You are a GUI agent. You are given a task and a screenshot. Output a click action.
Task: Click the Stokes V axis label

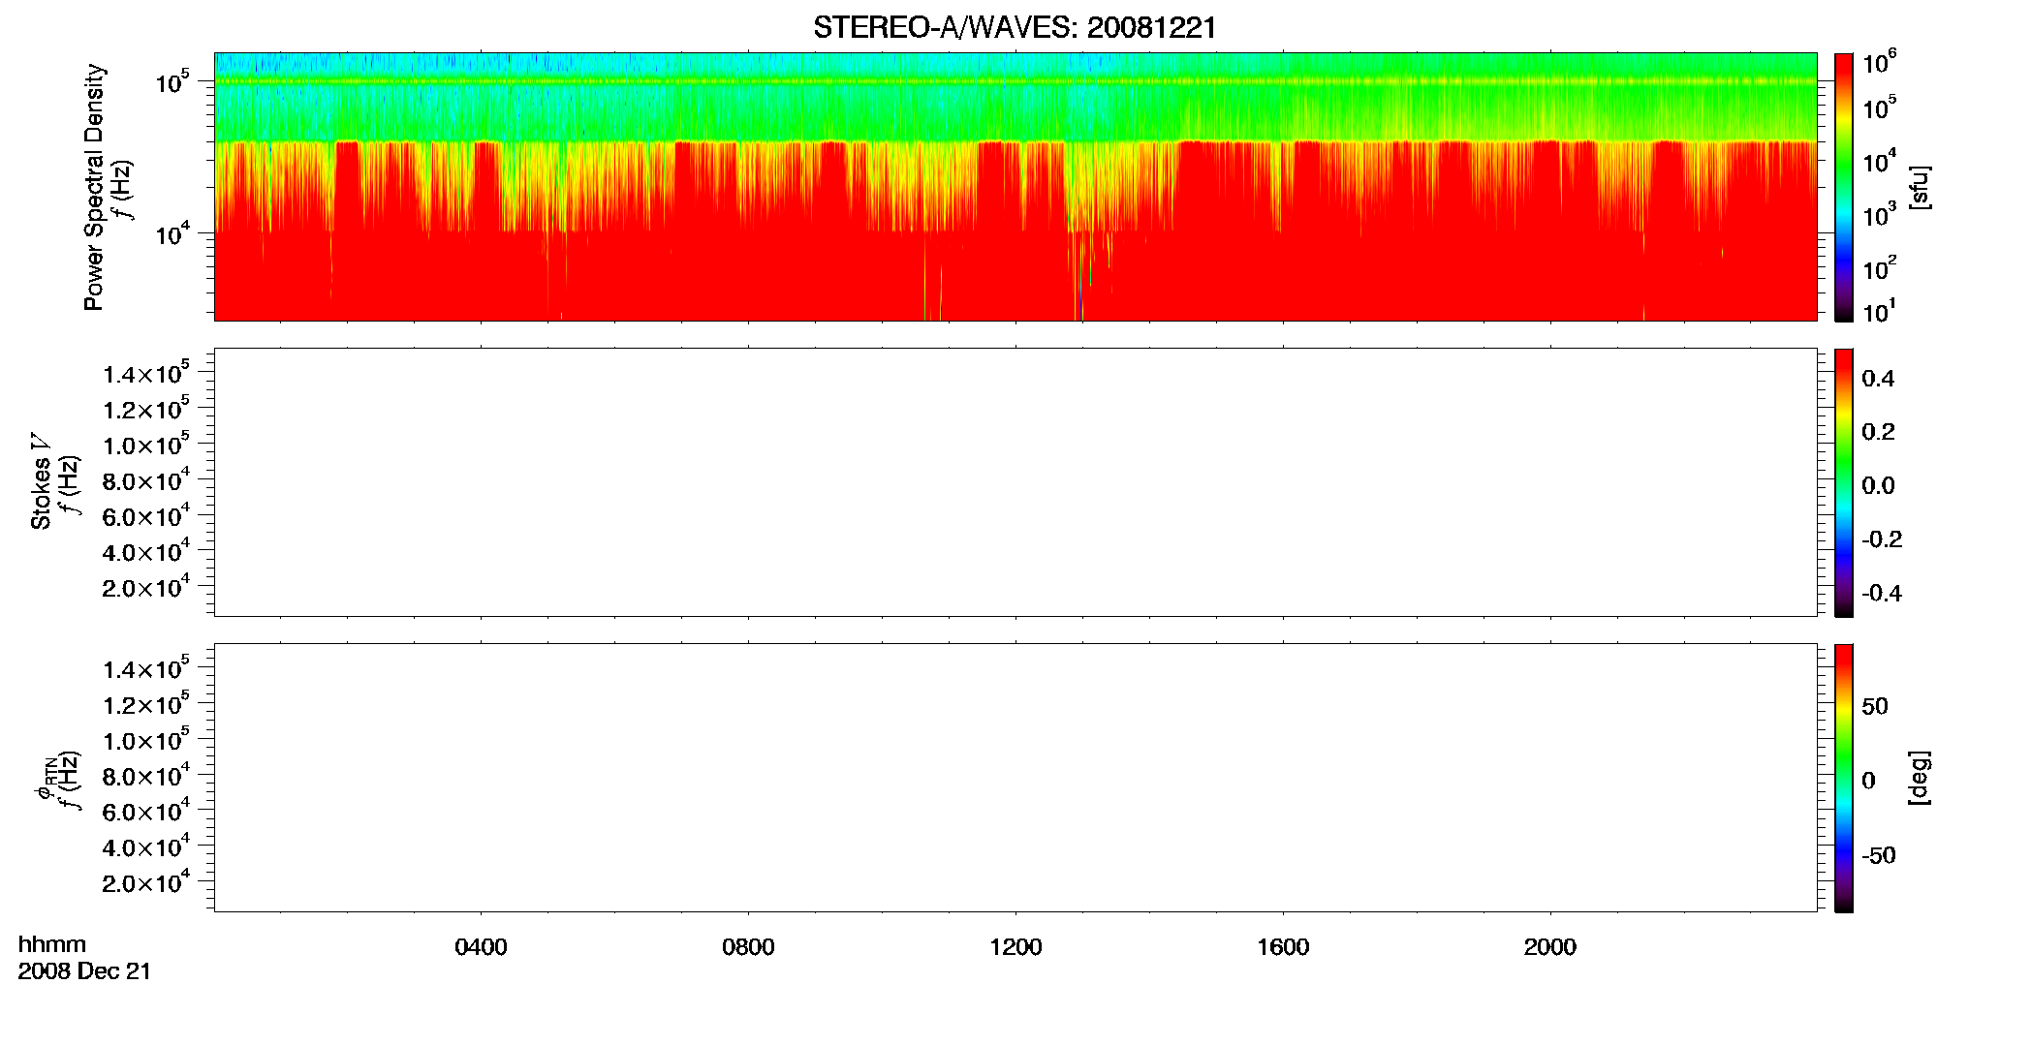[42, 481]
